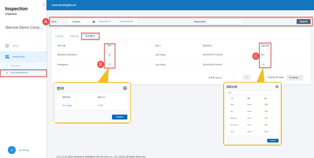314x158 pixels.
Task: Open attachment paperclip for Emergency event
Action: [109, 65]
